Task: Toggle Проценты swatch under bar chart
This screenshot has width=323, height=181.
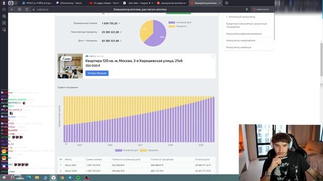Action: click(143, 150)
